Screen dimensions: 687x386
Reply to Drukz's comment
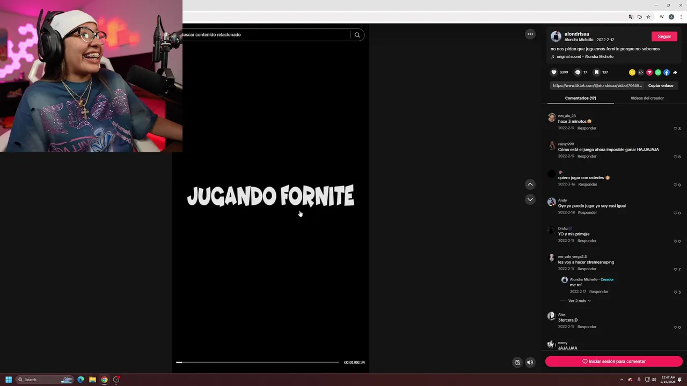point(587,241)
